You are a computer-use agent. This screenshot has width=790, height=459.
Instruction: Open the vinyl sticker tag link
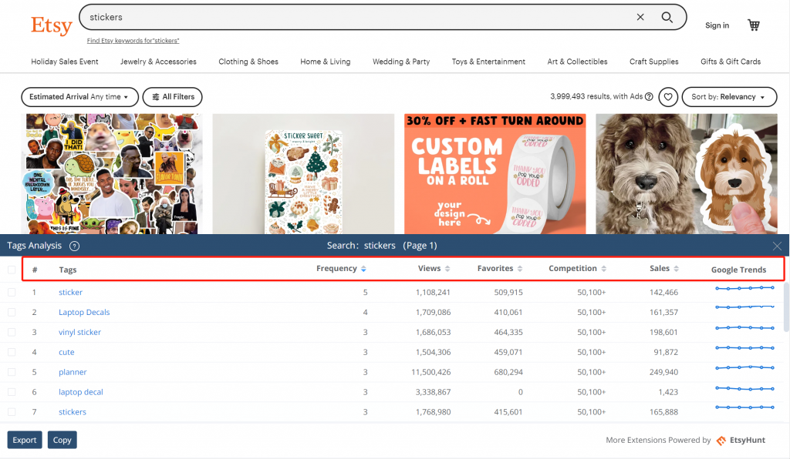(79, 333)
